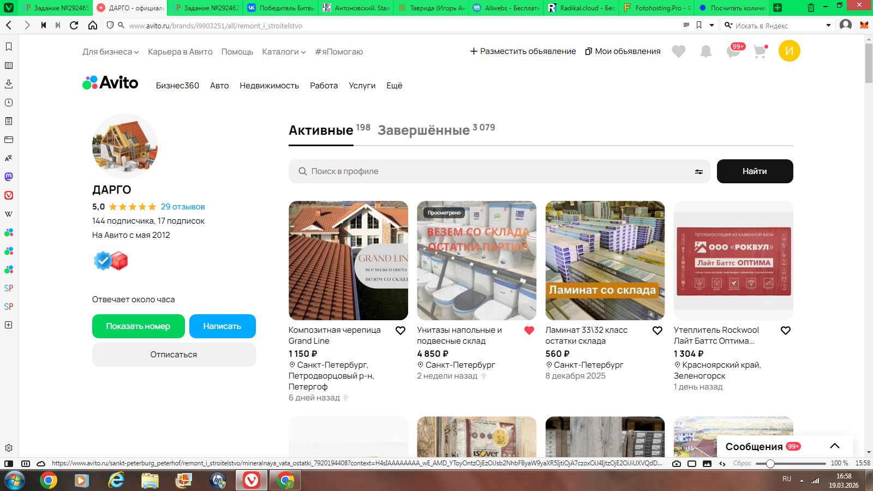Toggle the sidebar panel at status bar
873x491 pixels.
pos(9,464)
